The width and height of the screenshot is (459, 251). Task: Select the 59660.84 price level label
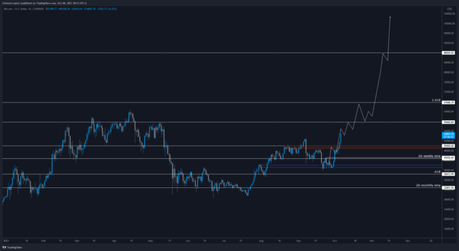(x=448, y=122)
